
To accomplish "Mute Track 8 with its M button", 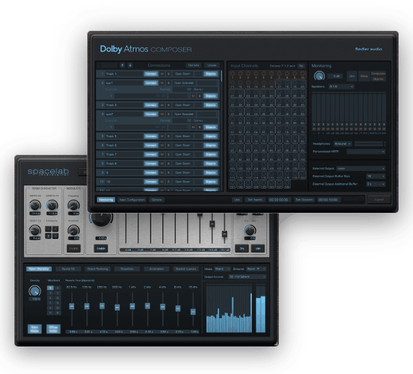I will [x=162, y=163].
